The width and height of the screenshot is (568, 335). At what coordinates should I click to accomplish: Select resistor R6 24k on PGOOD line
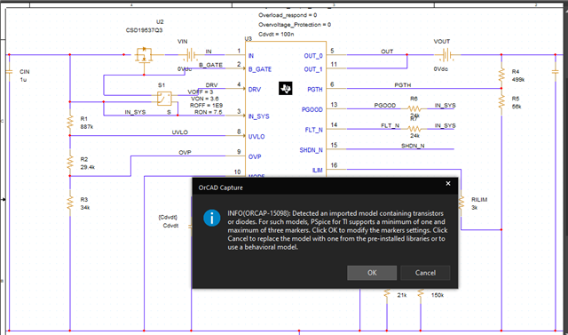tap(414, 108)
